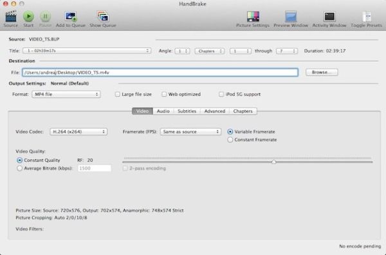Open the ending chapter dropdown after through
Image resolution: width=386 pixels, height=255 pixels.
[287, 51]
